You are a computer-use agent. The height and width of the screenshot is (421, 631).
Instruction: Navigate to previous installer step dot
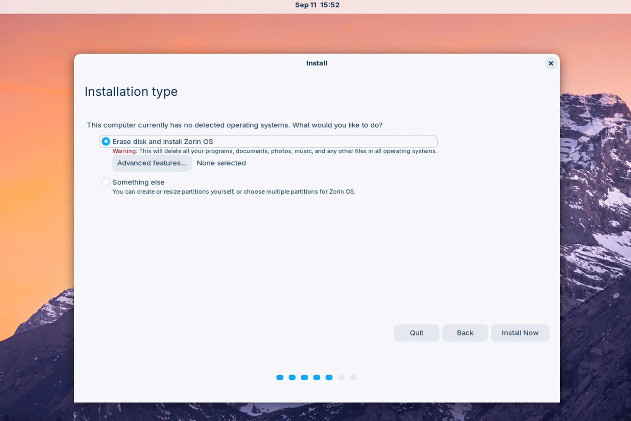point(316,377)
